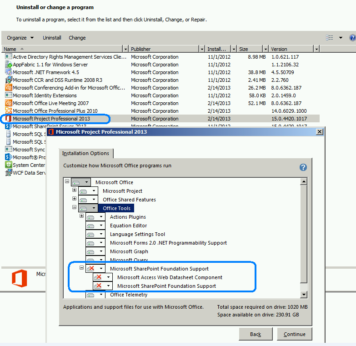Click the Back button
Image resolution: width=356 pixels, height=346 pixels.
[256, 334]
